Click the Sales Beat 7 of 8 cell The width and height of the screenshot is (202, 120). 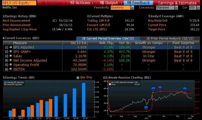pos(183,56)
